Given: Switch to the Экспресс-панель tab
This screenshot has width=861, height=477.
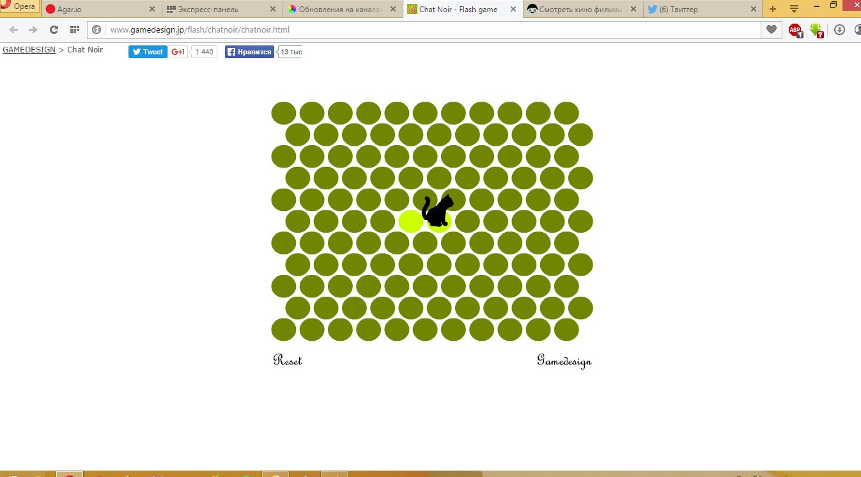Looking at the screenshot, I should click(x=221, y=10).
